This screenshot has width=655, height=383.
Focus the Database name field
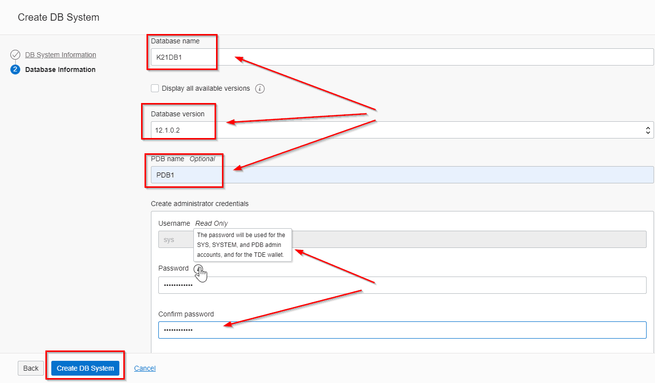tap(402, 57)
